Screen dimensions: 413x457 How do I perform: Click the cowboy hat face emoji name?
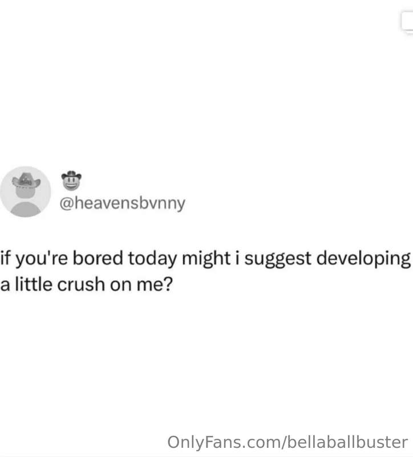[71, 181]
